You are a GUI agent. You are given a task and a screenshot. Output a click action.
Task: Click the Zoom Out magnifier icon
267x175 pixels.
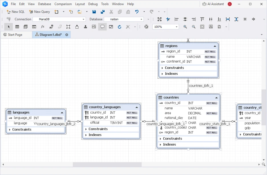click(194, 27)
